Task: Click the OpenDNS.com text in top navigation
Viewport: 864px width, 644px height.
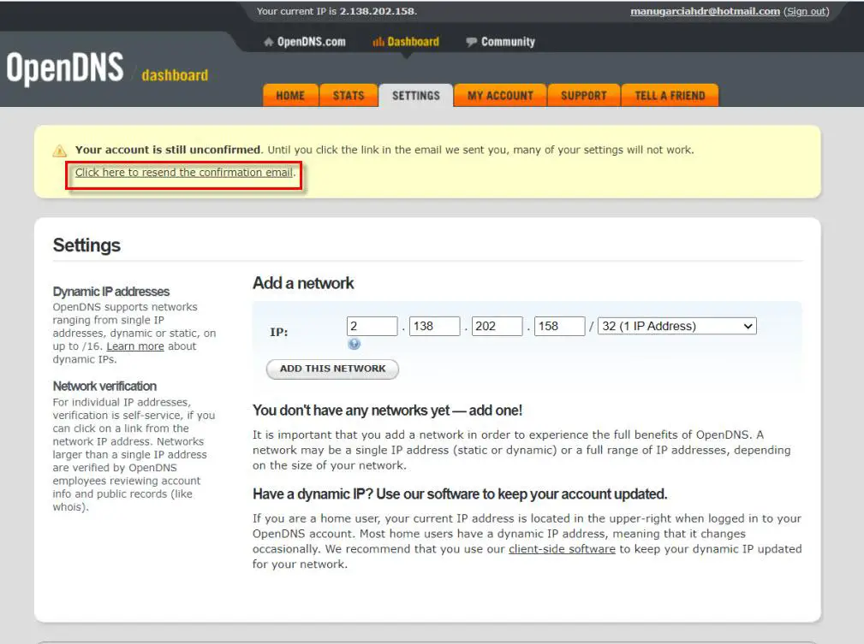Action: click(312, 42)
